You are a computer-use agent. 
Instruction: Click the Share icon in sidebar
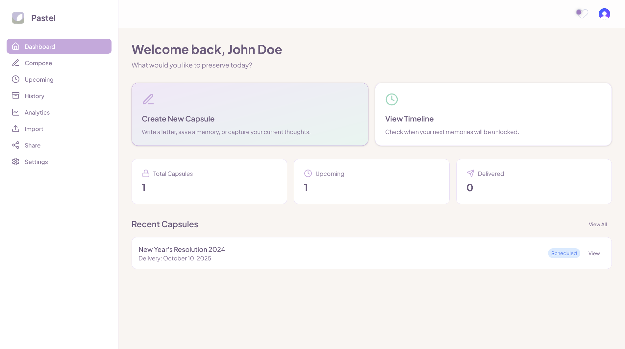(x=15, y=145)
